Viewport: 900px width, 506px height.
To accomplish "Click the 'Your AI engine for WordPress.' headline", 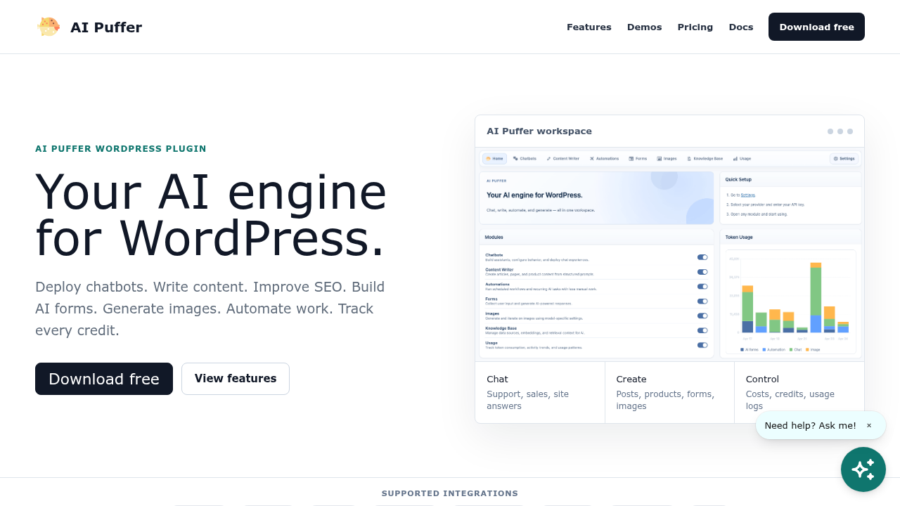I will click(211, 215).
